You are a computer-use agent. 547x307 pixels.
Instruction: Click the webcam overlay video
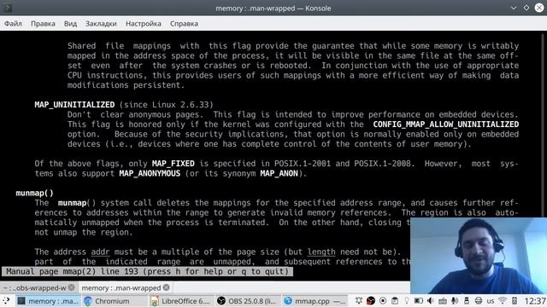pyautogui.click(x=479, y=256)
